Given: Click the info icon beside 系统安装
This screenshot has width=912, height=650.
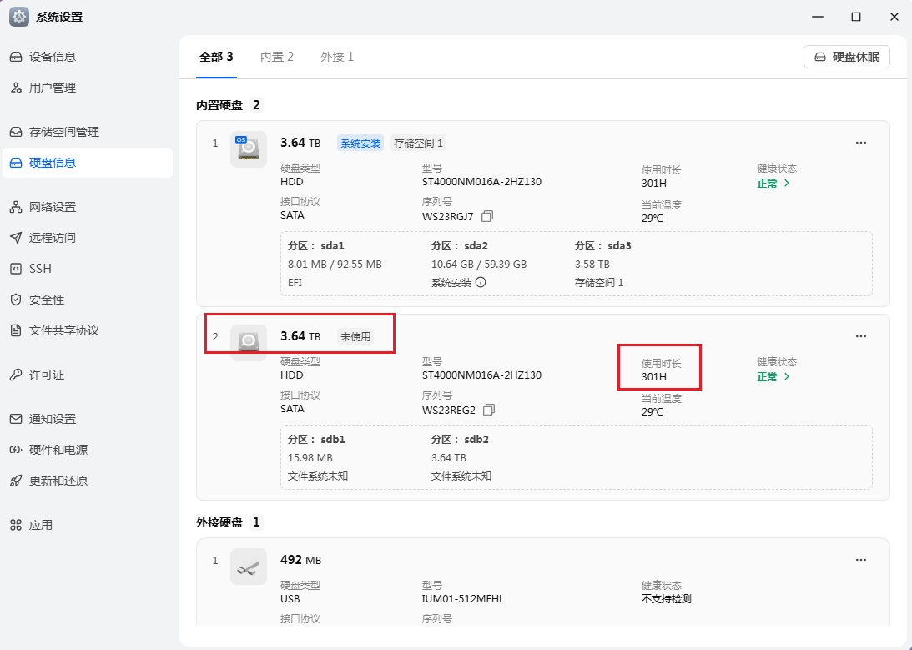Looking at the screenshot, I should coord(481,282).
